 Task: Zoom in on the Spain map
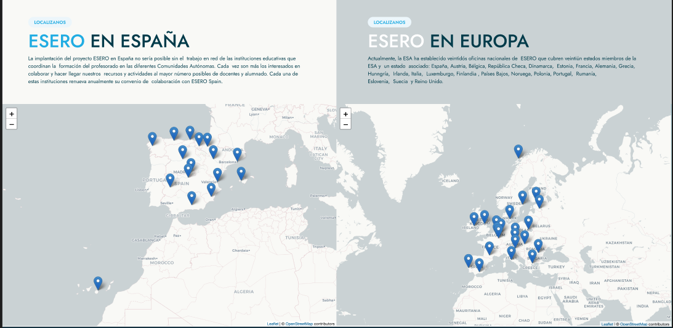click(12, 114)
